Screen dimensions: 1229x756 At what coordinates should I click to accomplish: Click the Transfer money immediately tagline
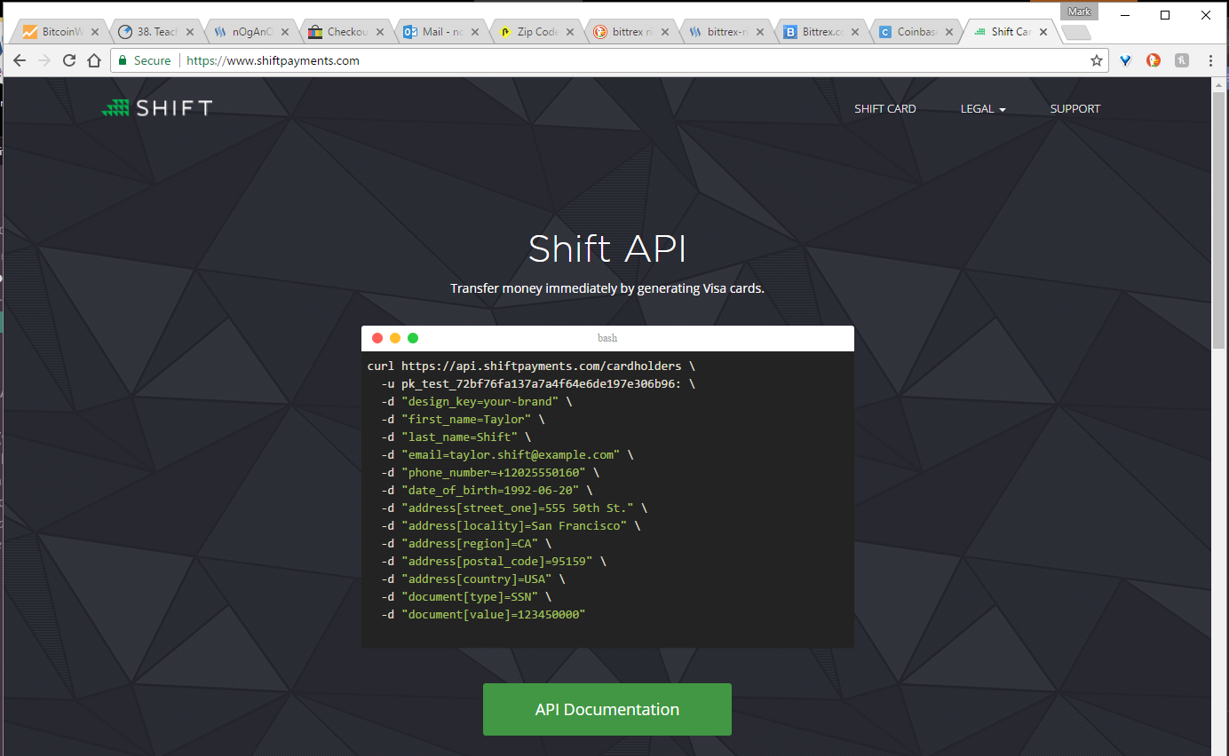[x=607, y=288]
